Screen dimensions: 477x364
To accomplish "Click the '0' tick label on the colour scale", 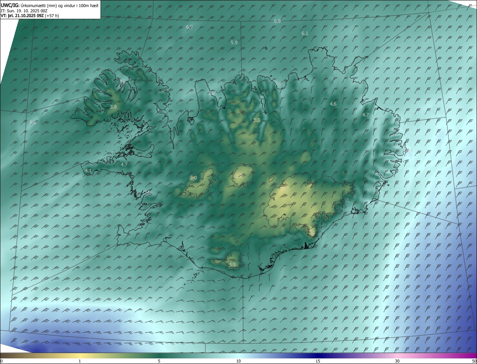I will click(x=1, y=361).
